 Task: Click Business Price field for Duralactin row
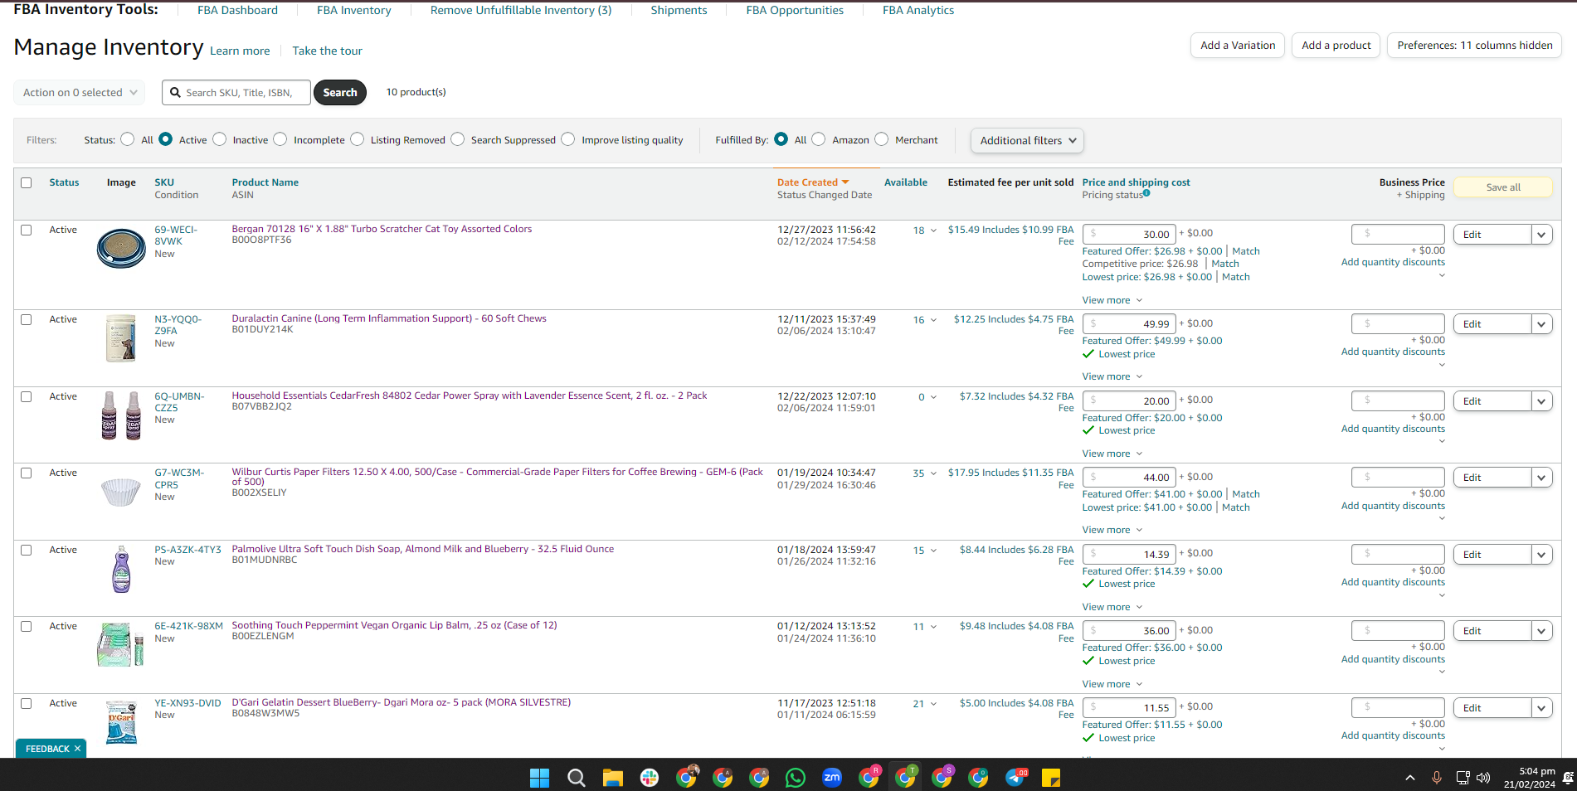[x=1398, y=324]
